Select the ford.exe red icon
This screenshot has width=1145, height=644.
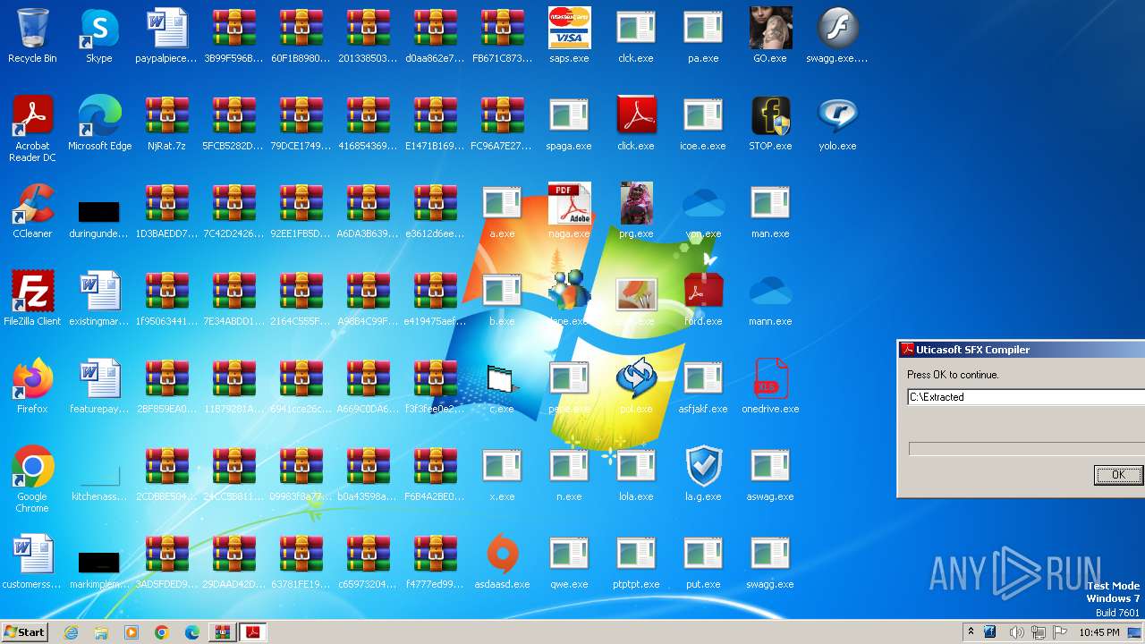[703, 291]
